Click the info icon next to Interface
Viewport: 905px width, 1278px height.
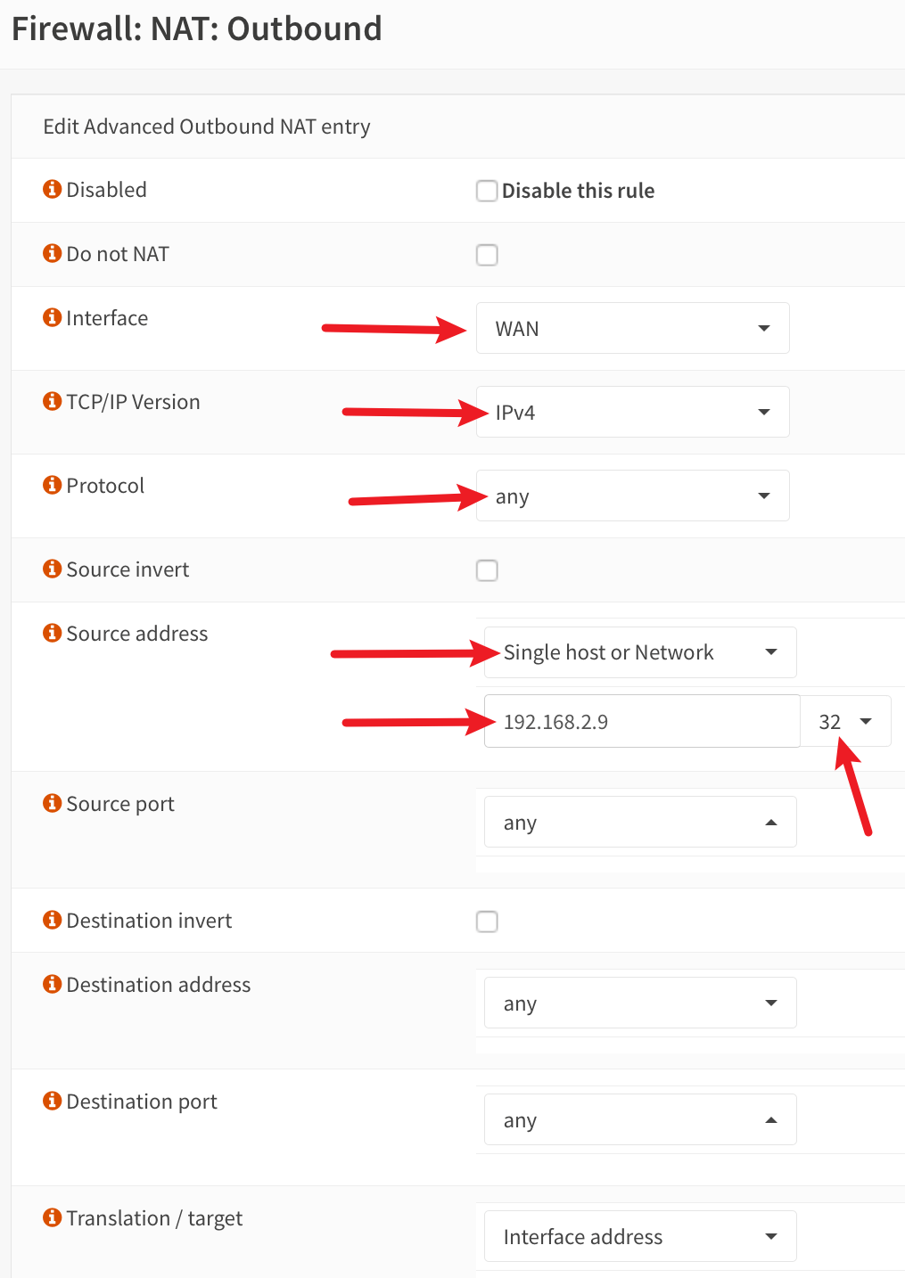click(53, 317)
